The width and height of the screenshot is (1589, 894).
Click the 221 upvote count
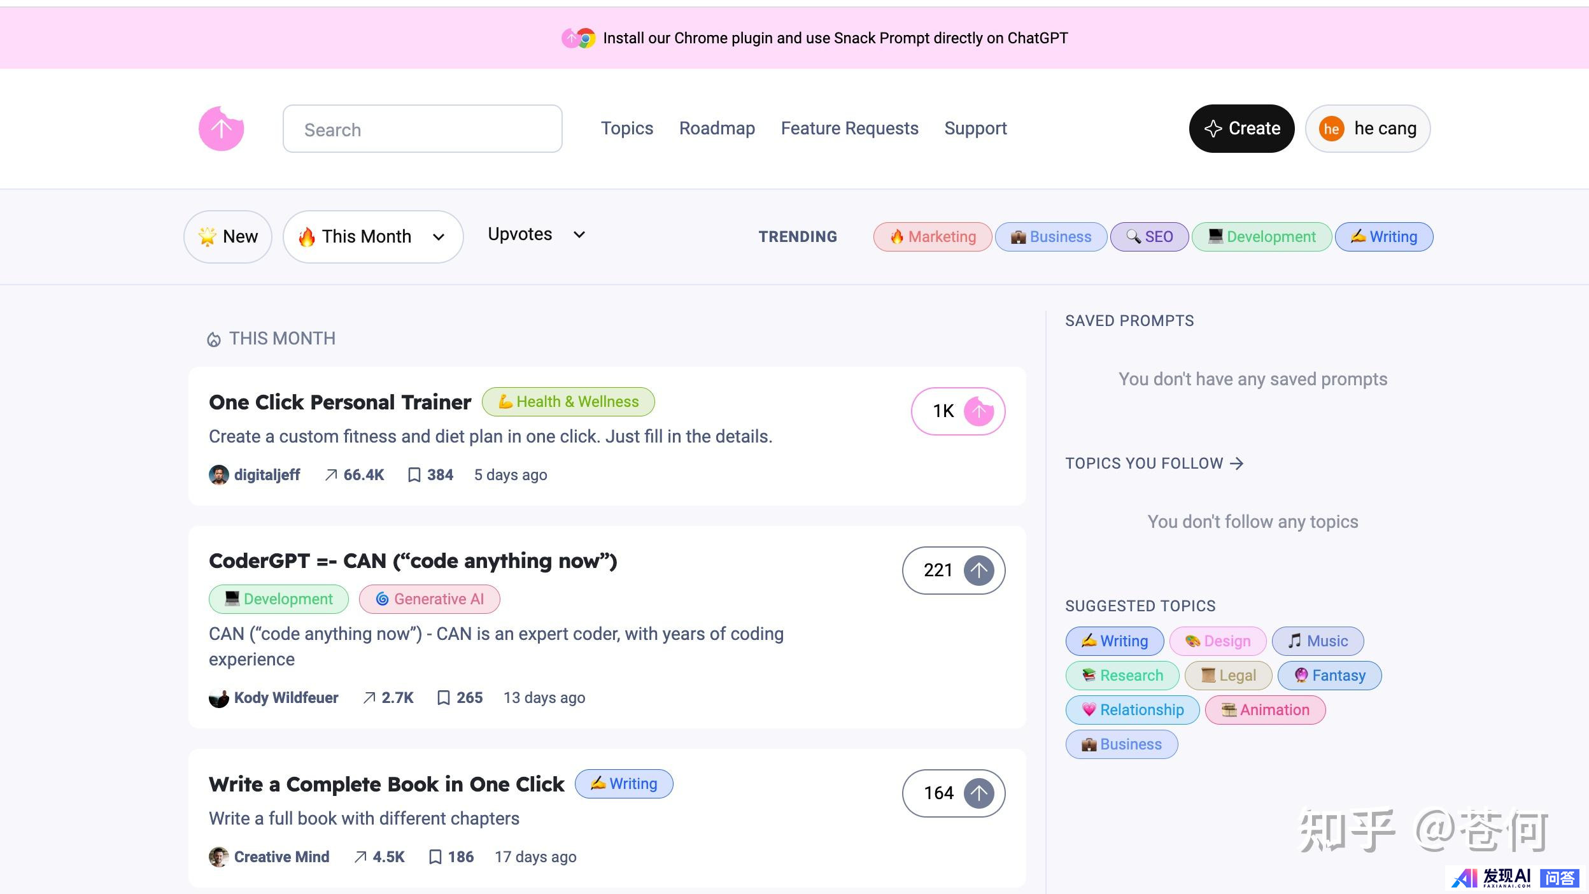pos(938,571)
